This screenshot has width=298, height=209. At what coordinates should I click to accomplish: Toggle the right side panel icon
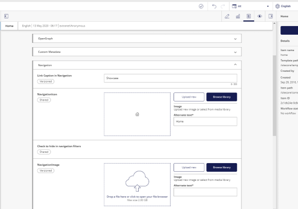[270, 16]
